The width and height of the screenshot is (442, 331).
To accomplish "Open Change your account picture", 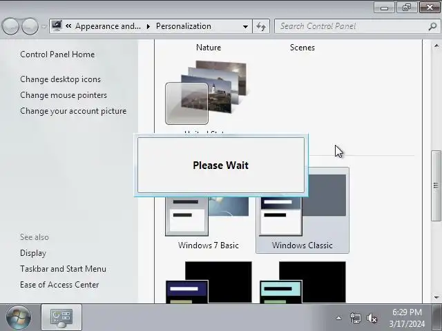I will pyautogui.click(x=73, y=111).
